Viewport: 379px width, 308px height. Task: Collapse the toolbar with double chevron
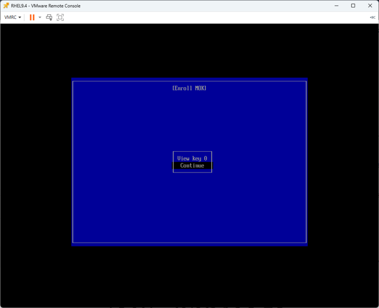pos(372,18)
